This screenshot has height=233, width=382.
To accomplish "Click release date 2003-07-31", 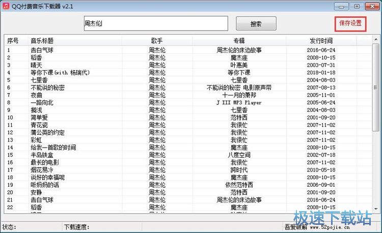I will tap(321, 65).
